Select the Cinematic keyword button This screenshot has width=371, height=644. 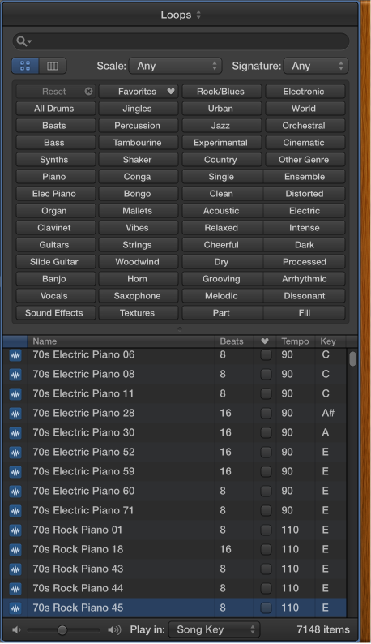coord(305,143)
